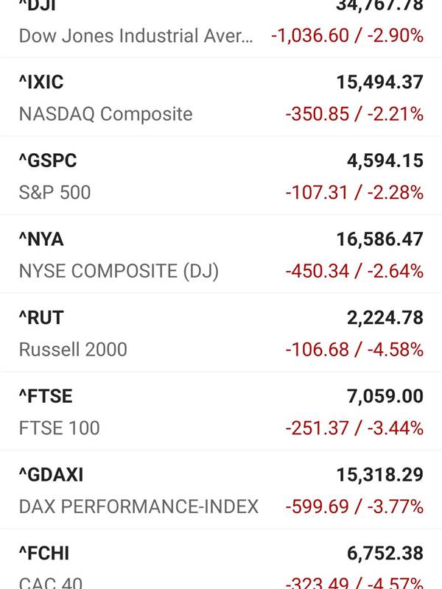
Task: Click the S&P 500 change -107.31 / -2.28%
Action: click(354, 192)
